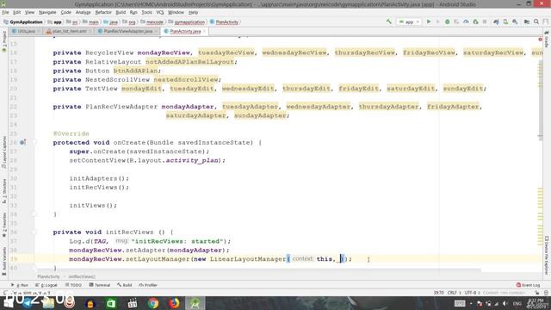Open Google Chrome from the taskbar
Viewport: 551px width, 310px height.
click(153, 303)
